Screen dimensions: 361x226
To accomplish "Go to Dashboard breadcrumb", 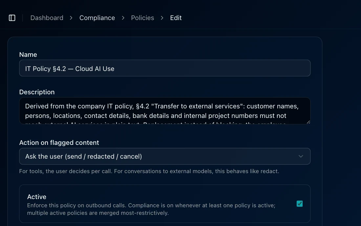I will [x=47, y=18].
